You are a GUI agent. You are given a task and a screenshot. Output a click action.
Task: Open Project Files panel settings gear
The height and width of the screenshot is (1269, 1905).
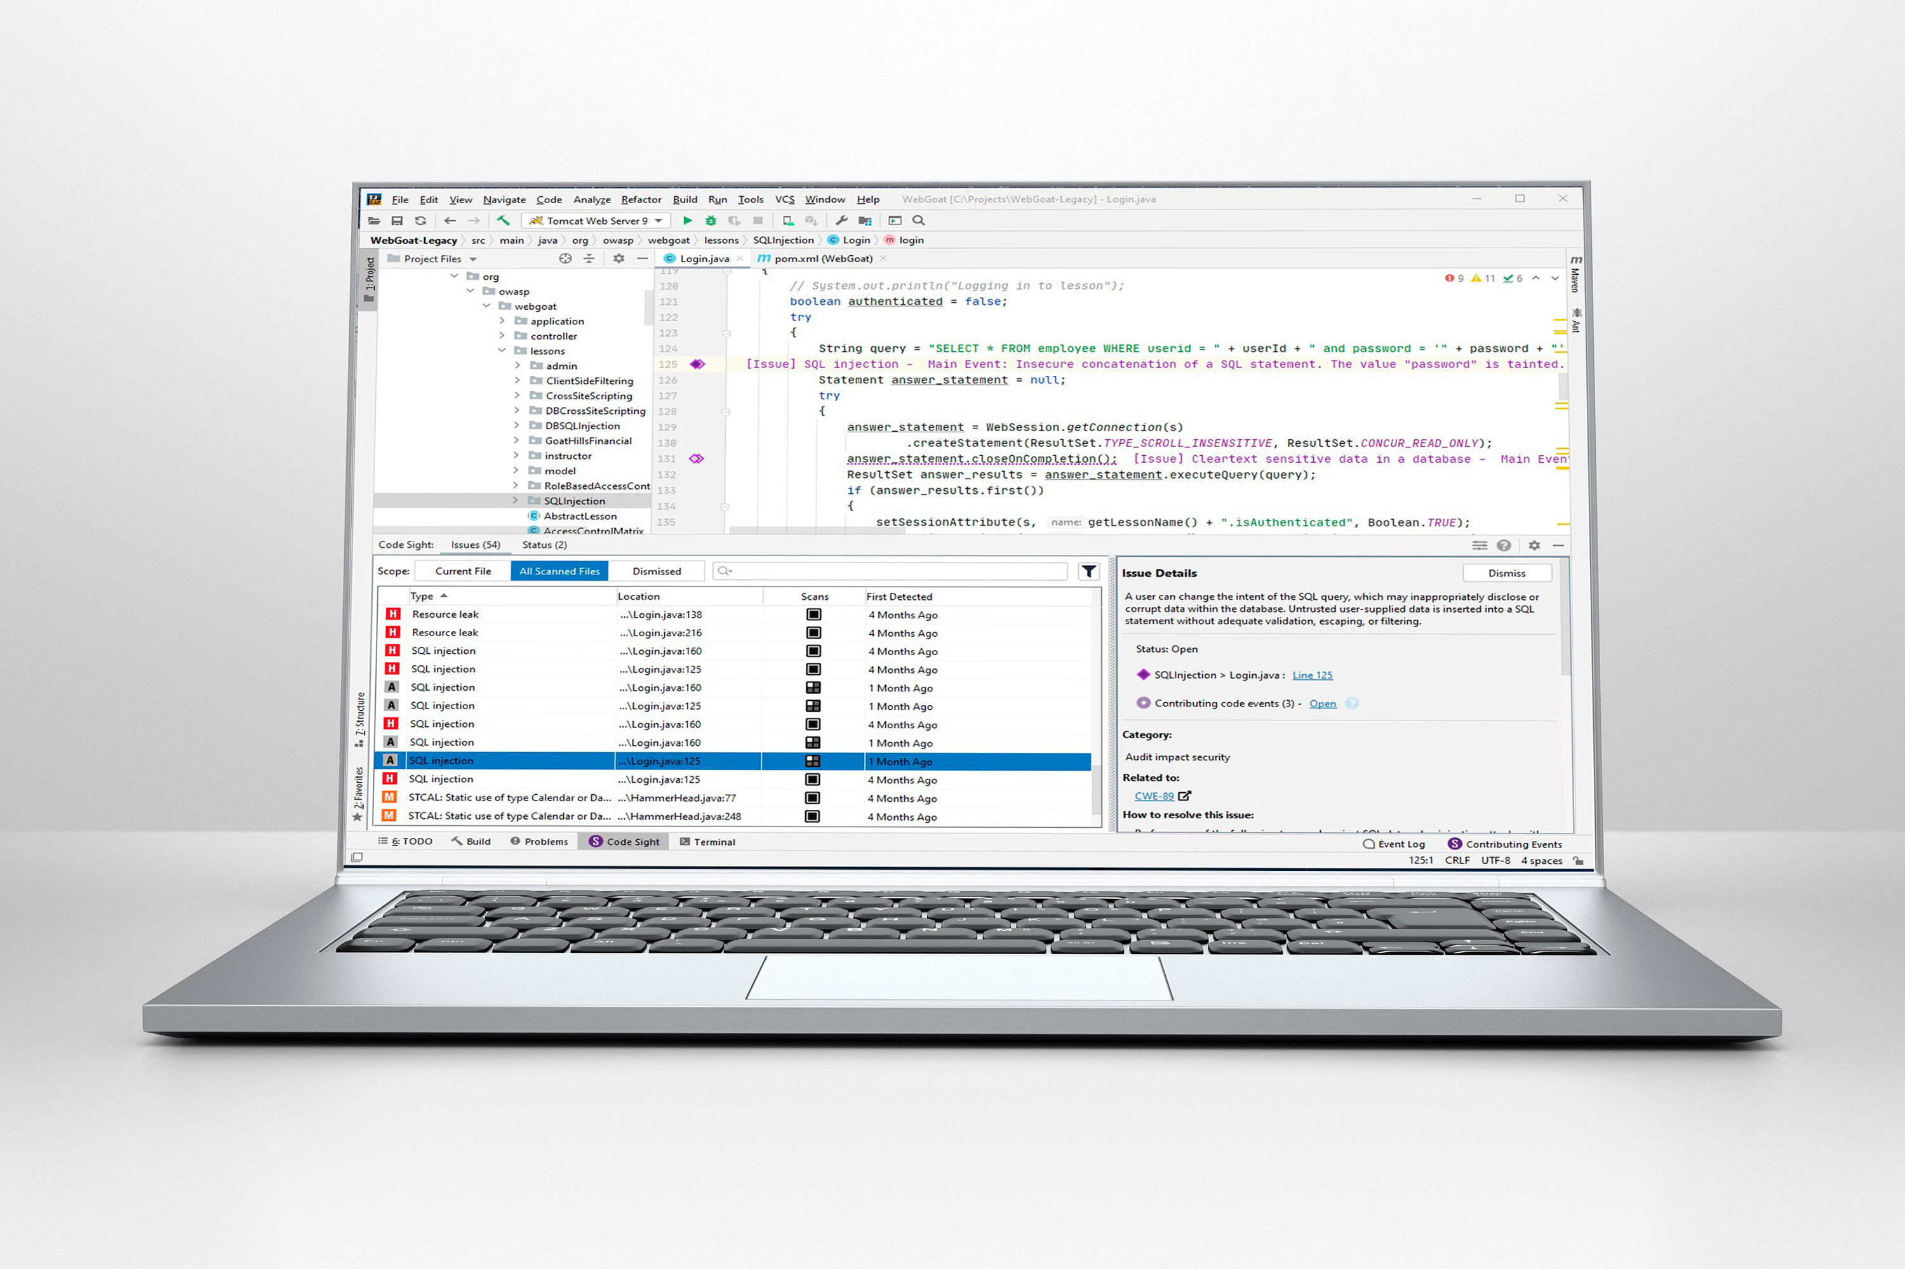click(618, 258)
